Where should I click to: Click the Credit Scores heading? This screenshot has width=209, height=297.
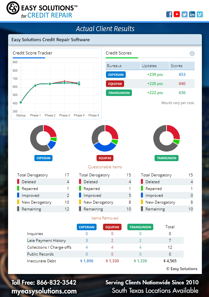coord(119,53)
